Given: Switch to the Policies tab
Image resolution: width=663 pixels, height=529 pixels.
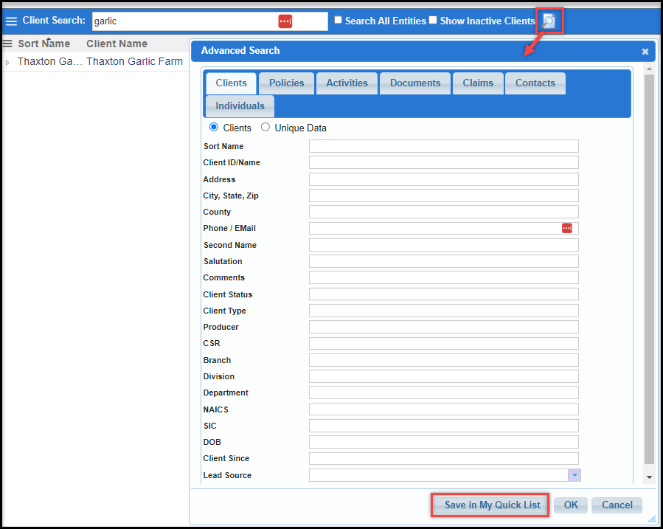Looking at the screenshot, I should [x=286, y=83].
